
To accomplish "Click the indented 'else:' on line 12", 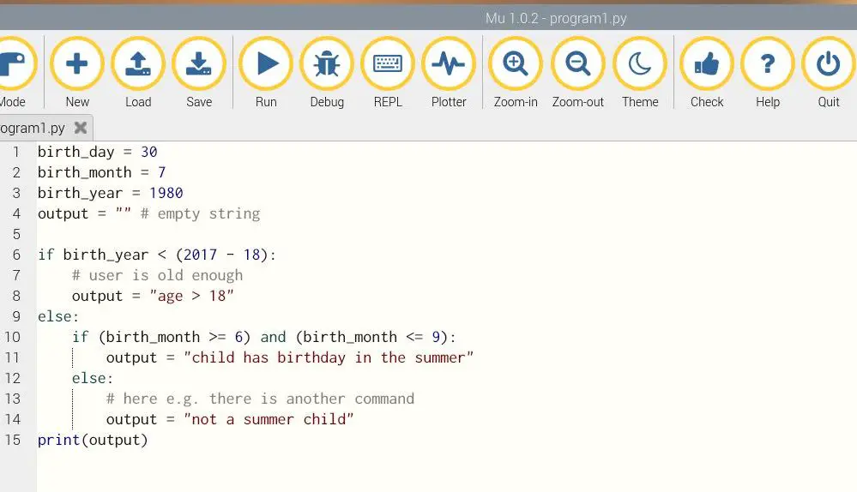I will coord(93,378).
